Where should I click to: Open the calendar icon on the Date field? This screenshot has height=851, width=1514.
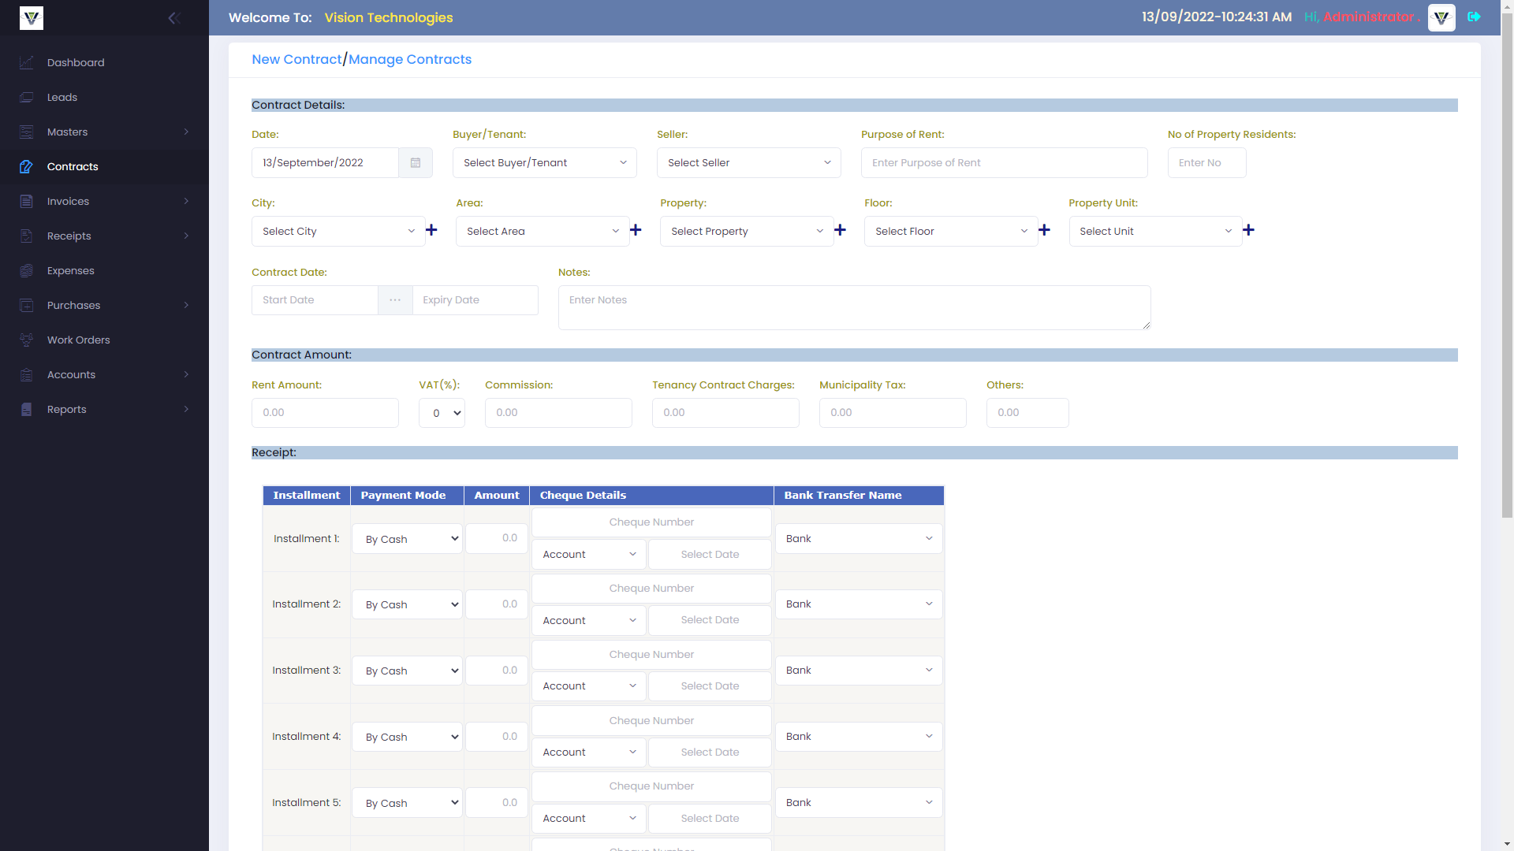coord(416,162)
